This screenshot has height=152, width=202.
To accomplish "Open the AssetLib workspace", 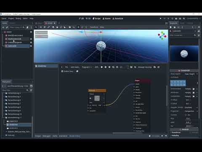I will pos(118,19).
